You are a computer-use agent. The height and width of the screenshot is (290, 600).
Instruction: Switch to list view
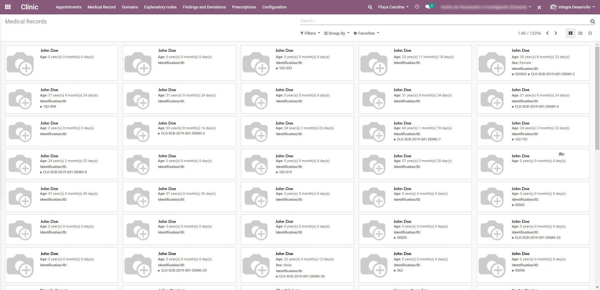click(580, 33)
